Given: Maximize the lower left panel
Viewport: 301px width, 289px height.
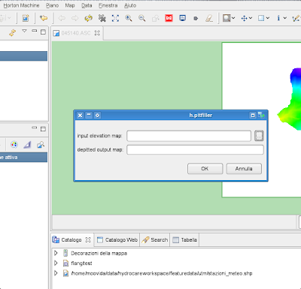Looking at the screenshot, I should 43,129.
